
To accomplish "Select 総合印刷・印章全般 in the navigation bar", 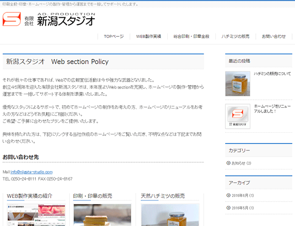I will 191,36.
